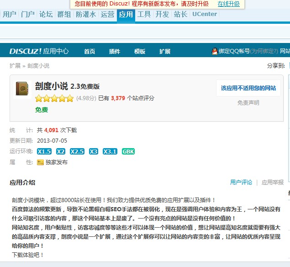The image size is (290, 267).
Task: Click 应用举报 report link
Action: [273, 182]
